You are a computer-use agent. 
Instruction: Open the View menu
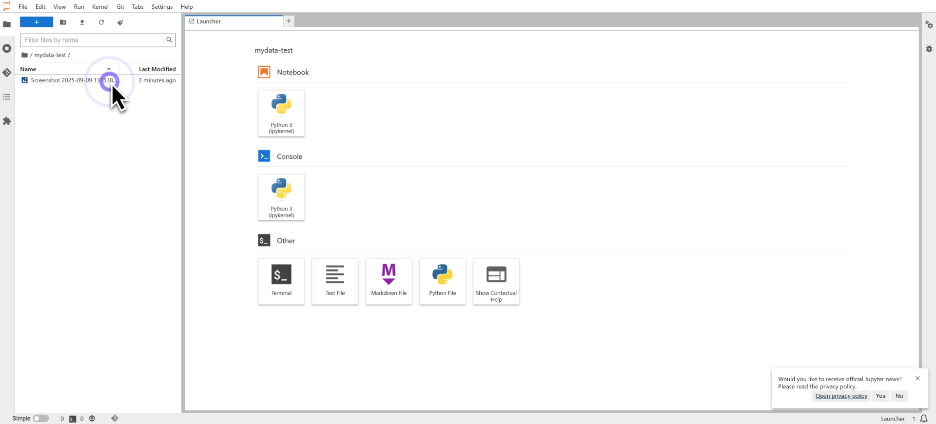point(59,7)
